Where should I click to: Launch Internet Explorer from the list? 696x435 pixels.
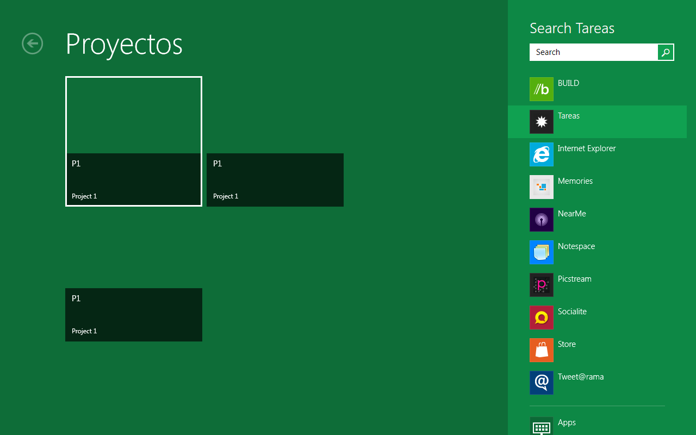tap(541, 154)
